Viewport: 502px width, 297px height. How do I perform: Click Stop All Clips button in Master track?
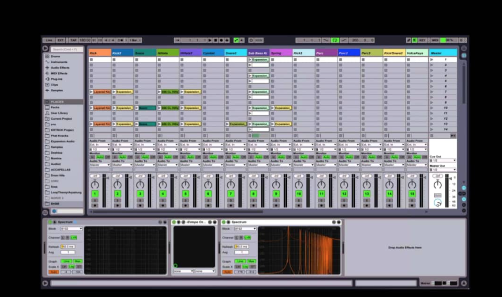click(x=432, y=136)
